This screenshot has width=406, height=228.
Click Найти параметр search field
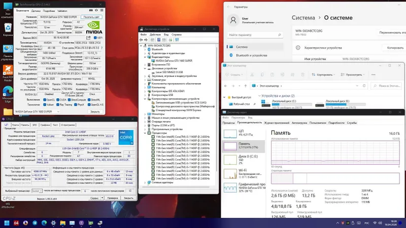(255, 35)
